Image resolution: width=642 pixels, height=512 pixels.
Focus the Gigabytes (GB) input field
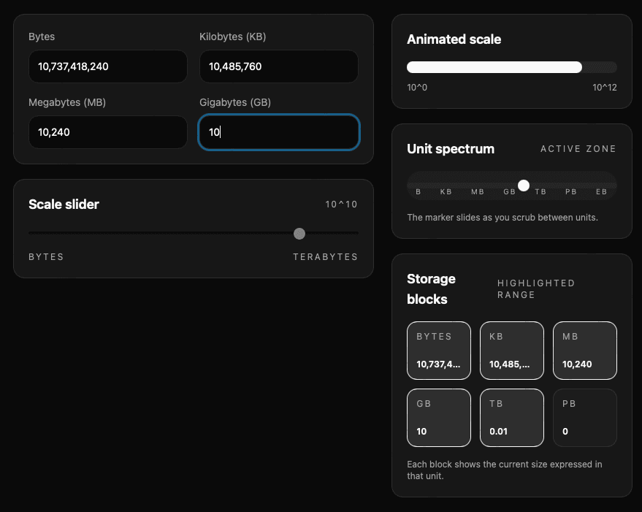(278, 132)
